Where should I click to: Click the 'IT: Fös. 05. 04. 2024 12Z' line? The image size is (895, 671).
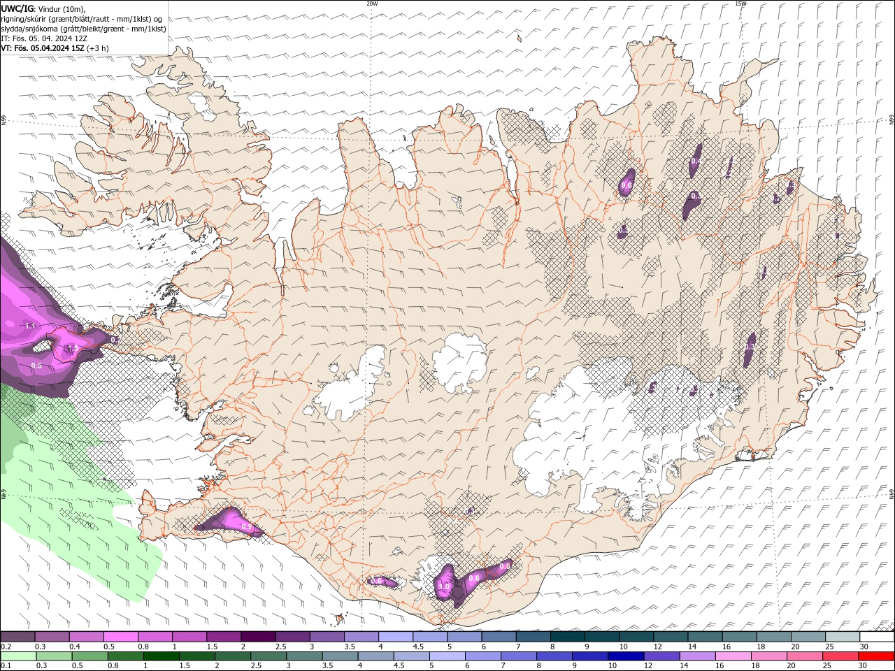(44, 38)
